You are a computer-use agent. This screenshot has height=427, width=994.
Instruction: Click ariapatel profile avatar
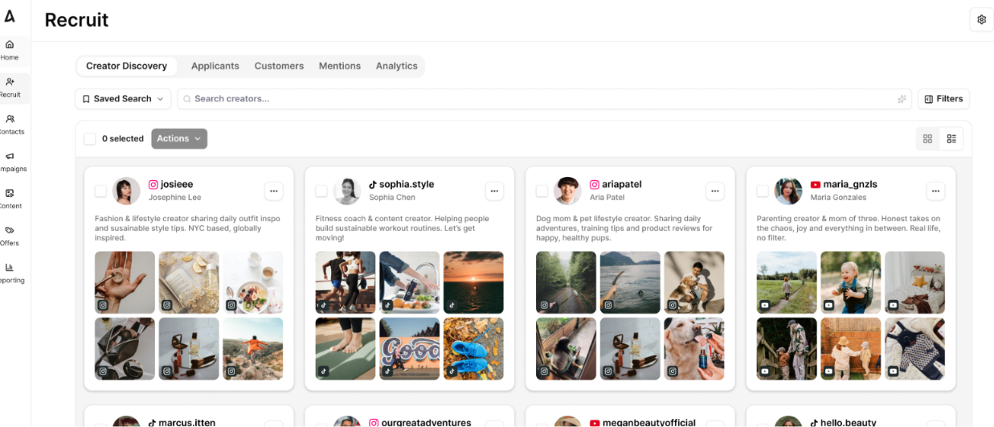click(567, 191)
